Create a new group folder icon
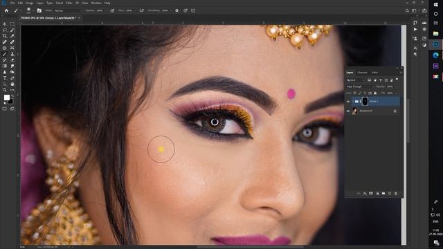Viewport: 443px width, 249px height. (383, 194)
